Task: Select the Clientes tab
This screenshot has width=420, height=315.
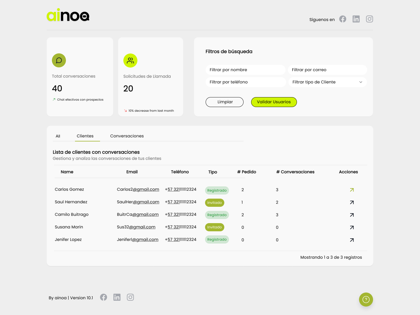Action: point(85,136)
